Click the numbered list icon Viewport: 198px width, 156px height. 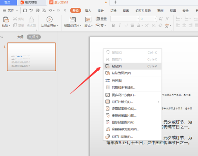point(187,19)
